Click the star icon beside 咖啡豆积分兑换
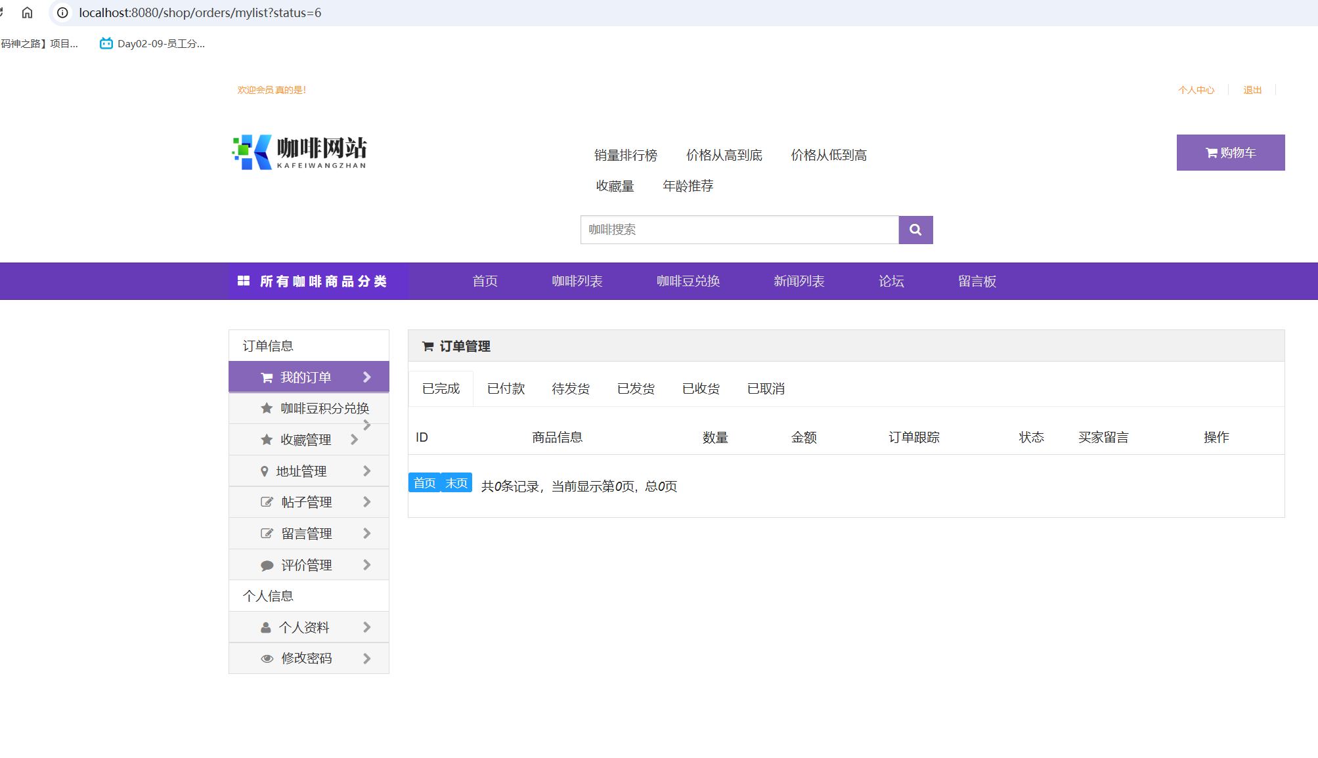The width and height of the screenshot is (1318, 758). pyautogui.click(x=266, y=408)
